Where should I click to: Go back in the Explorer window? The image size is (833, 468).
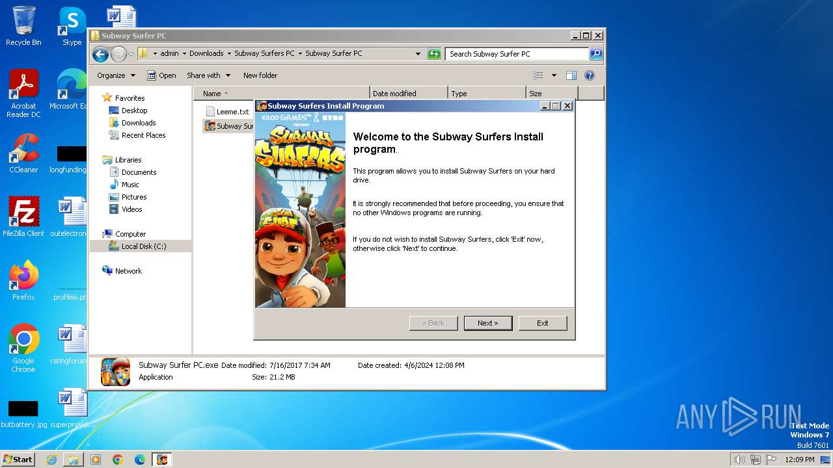(100, 54)
